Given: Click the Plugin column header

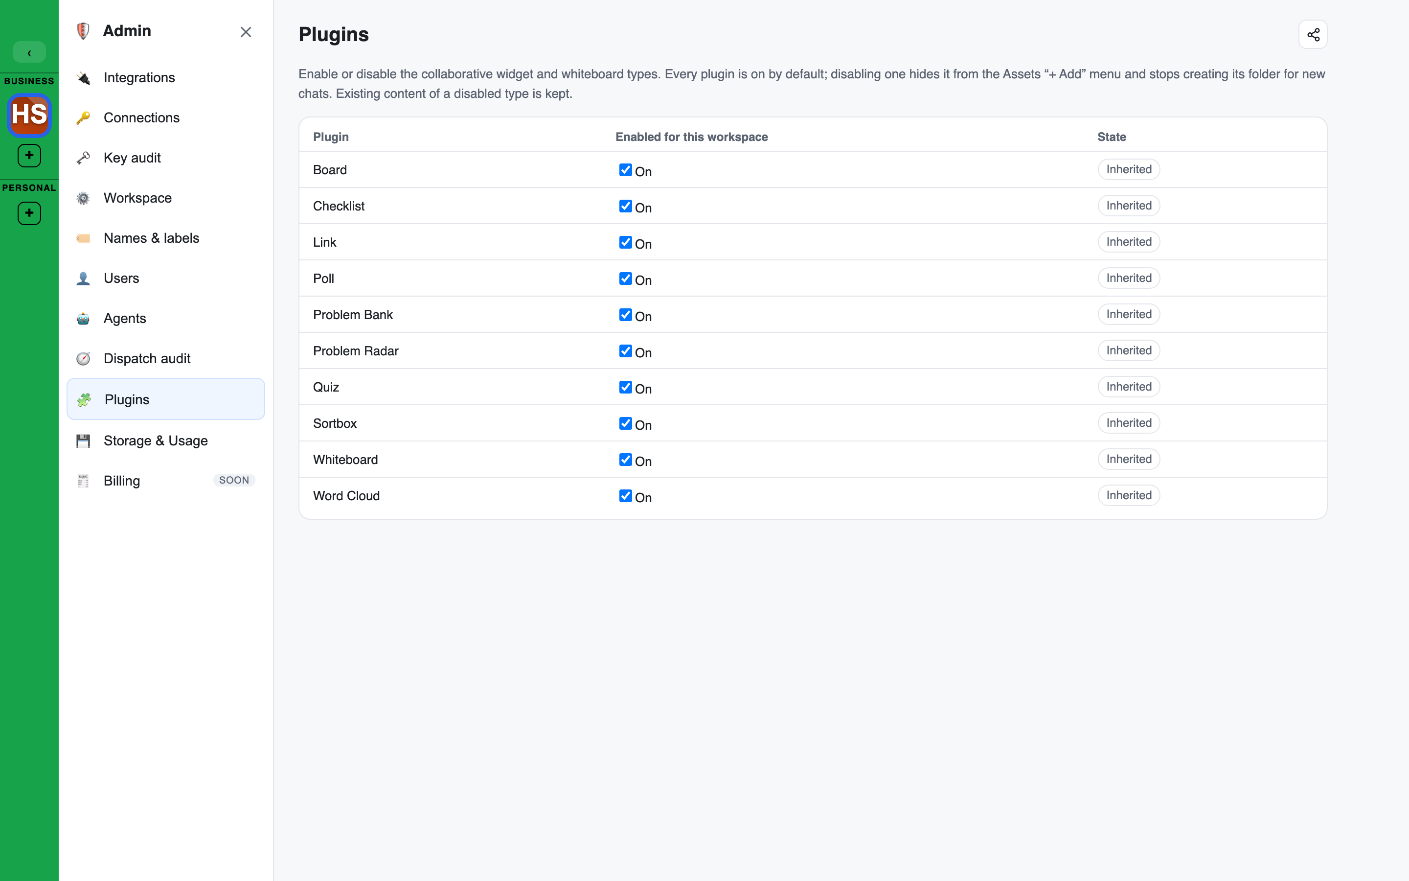Looking at the screenshot, I should (x=331, y=137).
